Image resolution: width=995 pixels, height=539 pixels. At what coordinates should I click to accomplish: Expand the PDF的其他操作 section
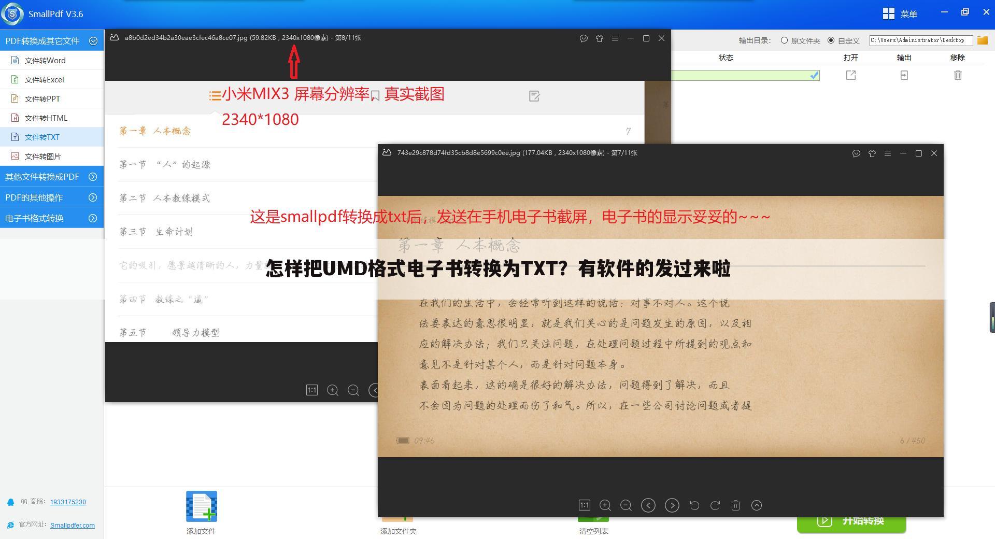(93, 197)
